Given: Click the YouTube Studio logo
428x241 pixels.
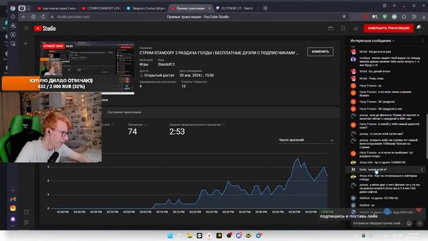Looking at the screenshot, I should [x=45, y=28].
